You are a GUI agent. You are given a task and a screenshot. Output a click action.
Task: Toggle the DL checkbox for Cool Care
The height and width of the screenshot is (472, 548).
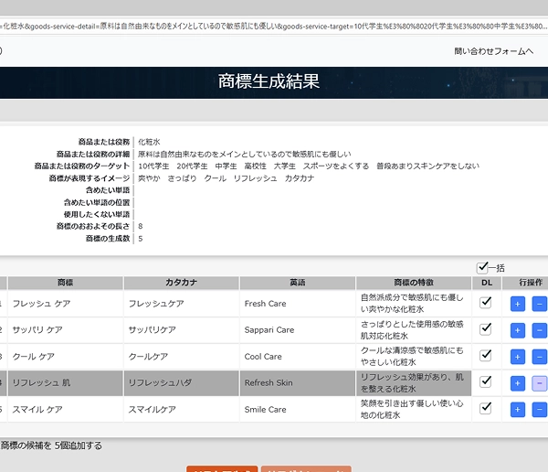coord(486,356)
